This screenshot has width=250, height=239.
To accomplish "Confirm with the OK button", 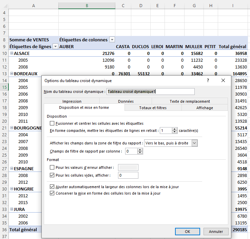I will 187,232.
